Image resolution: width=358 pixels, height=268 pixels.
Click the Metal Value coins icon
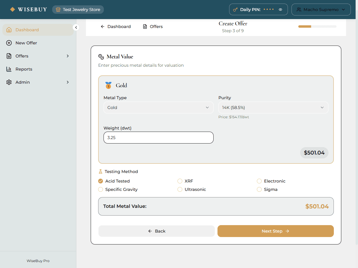tap(101, 57)
